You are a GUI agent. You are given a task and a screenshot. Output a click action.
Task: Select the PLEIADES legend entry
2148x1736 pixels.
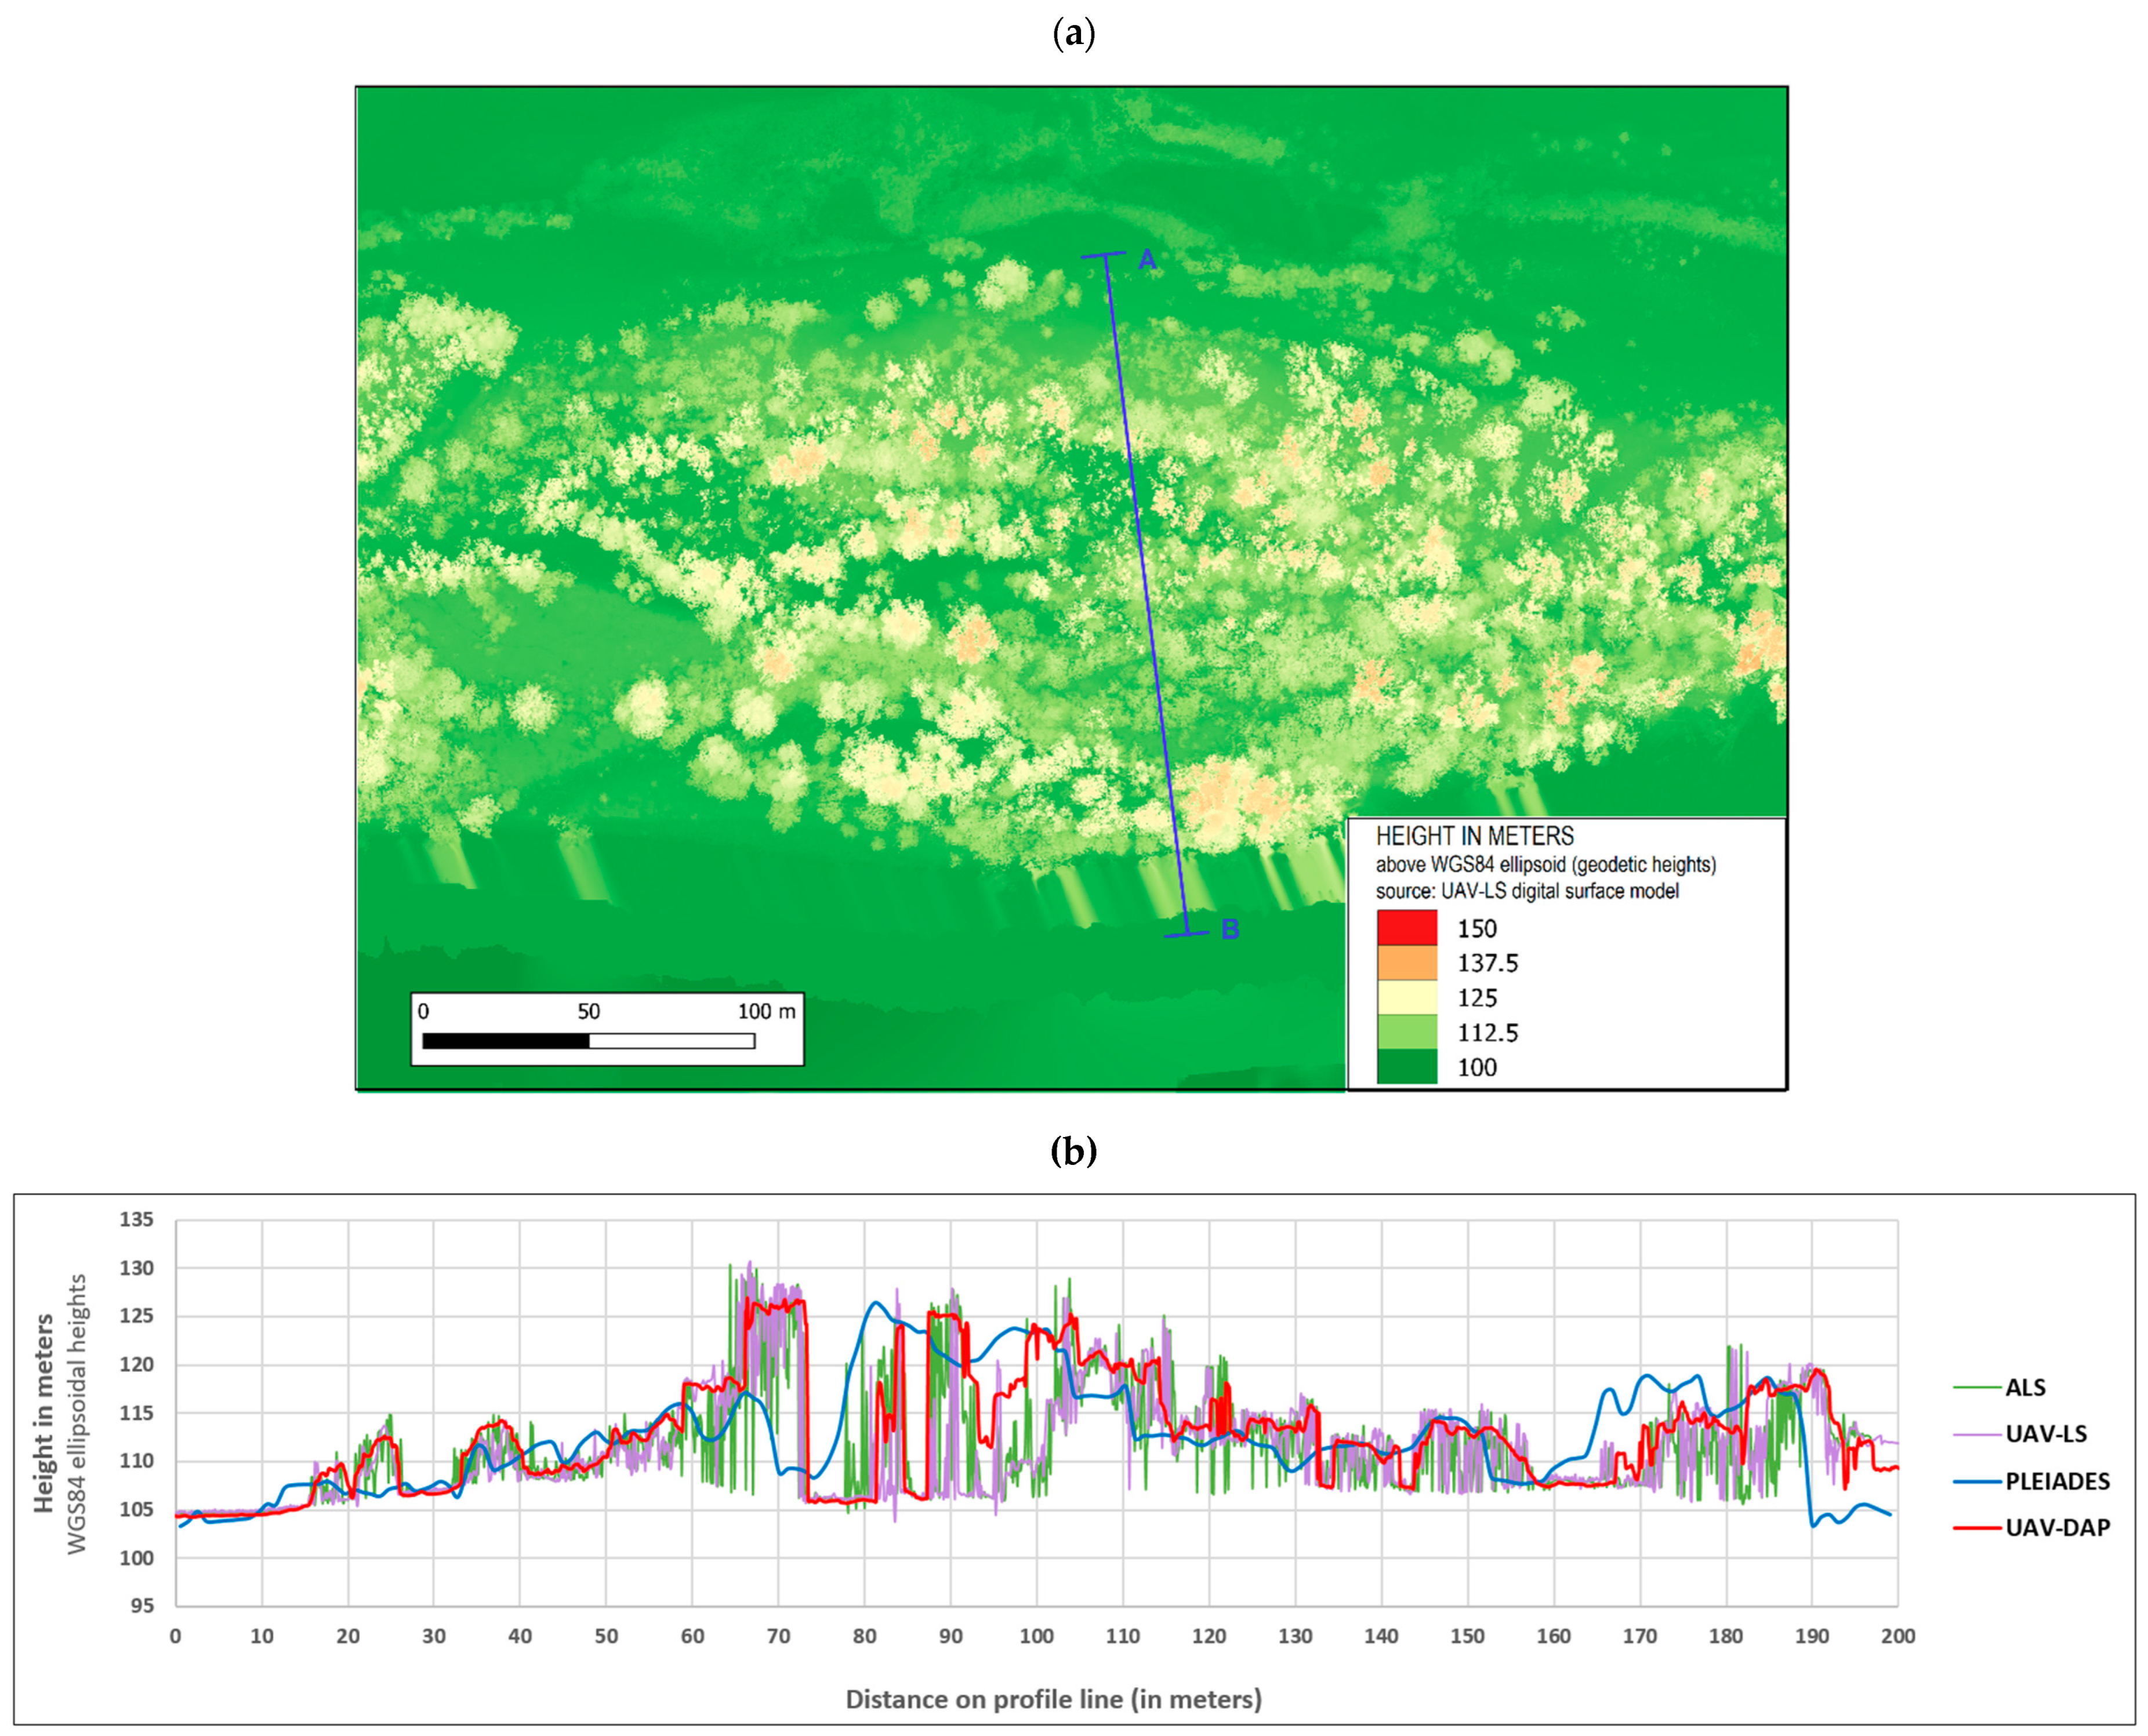pos(2032,1481)
